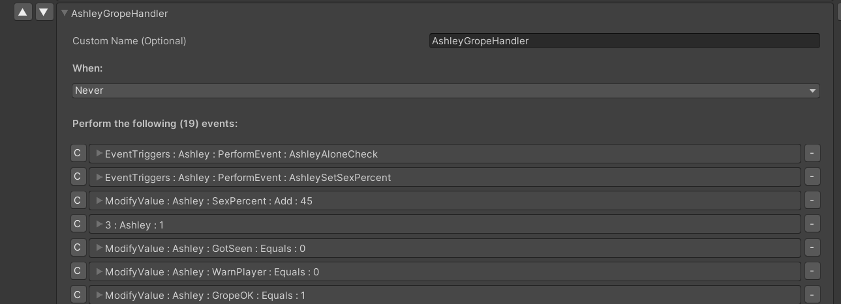Click C button beside the WarnPlayer event
Screen dimensions: 841x304
click(78, 271)
